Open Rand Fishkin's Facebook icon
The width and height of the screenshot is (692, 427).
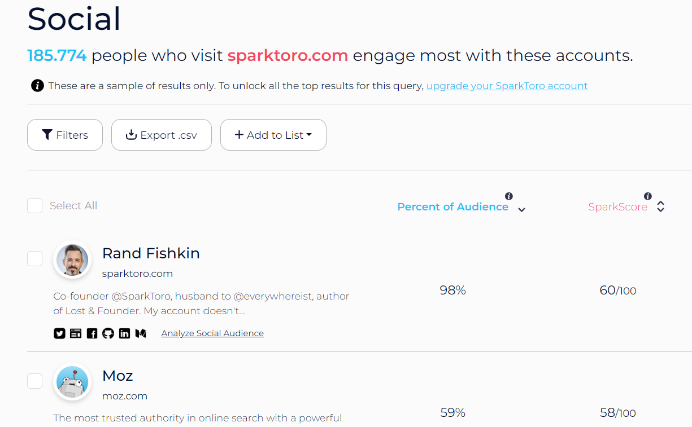point(92,333)
